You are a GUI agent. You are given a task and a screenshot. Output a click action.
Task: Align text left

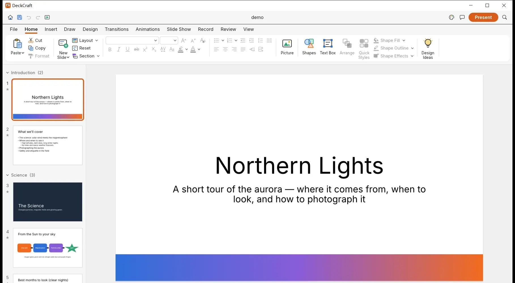[216, 49]
